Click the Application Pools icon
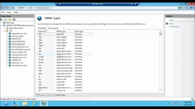 click(x=7, y=28)
